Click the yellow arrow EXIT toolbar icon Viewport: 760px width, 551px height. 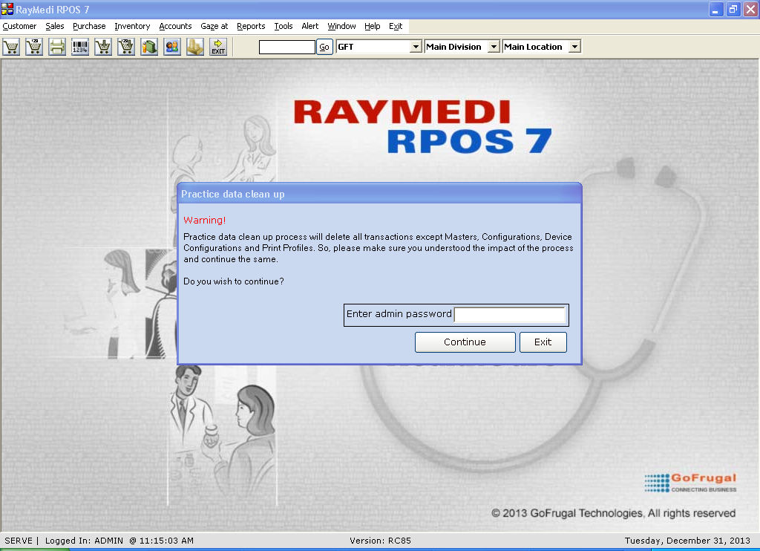click(x=218, y=47)
